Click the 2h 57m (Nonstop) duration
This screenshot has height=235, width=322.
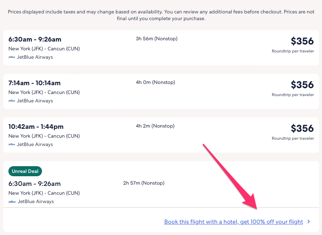(144, 183)
